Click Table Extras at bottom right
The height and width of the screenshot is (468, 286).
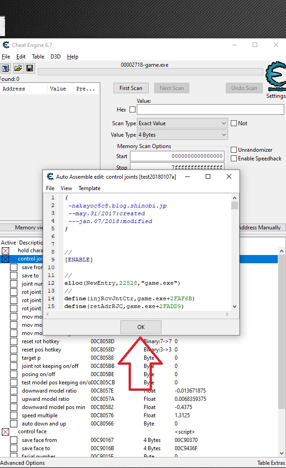pyautogui.click(x=271, y=463)
